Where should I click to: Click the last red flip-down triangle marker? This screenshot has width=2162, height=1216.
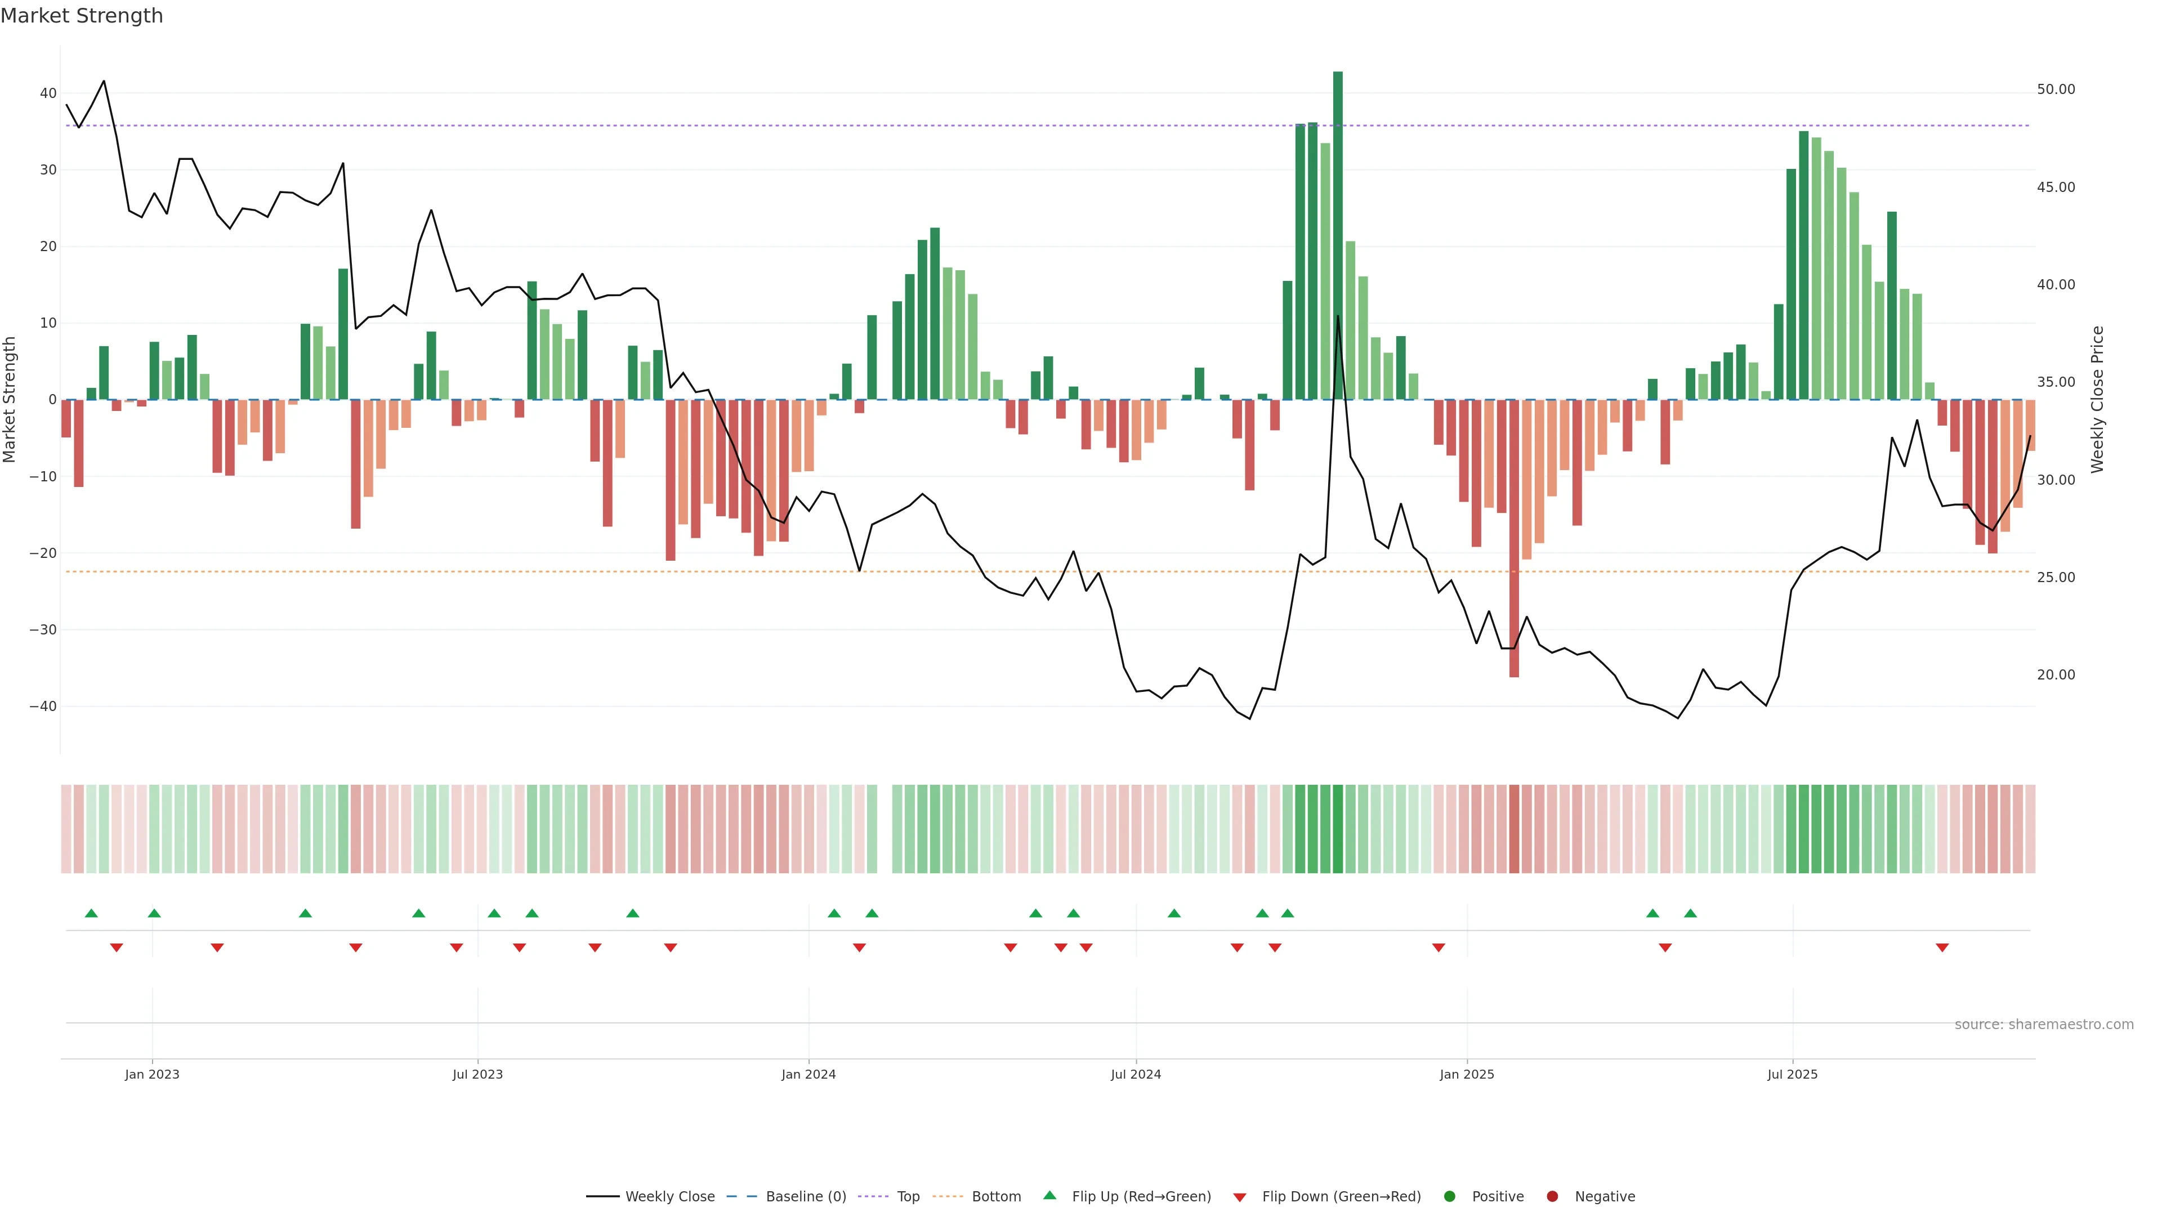pos(1942,947)
